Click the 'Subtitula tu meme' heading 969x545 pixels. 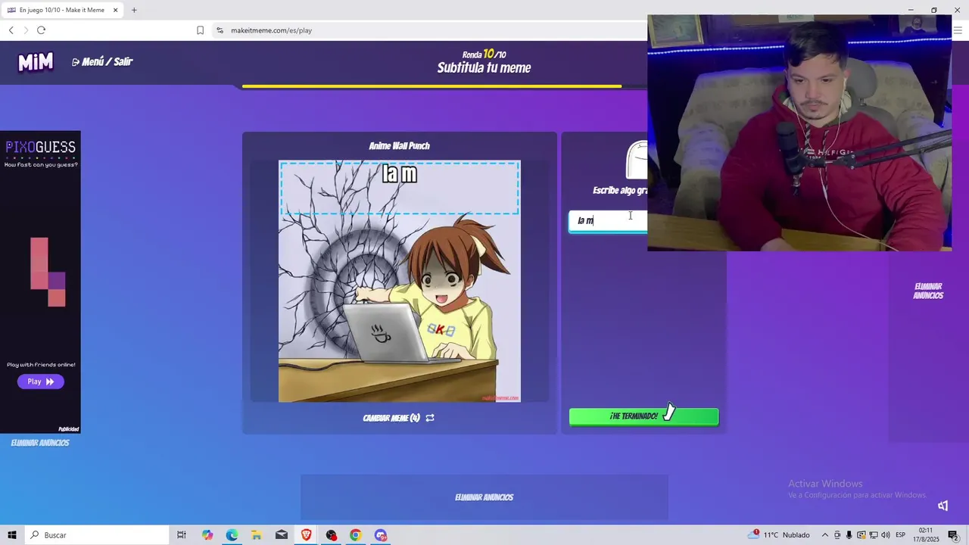484,68
